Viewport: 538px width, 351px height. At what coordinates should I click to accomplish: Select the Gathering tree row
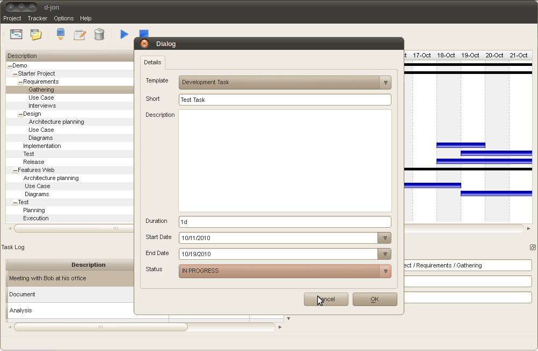(x=70, y=89)
